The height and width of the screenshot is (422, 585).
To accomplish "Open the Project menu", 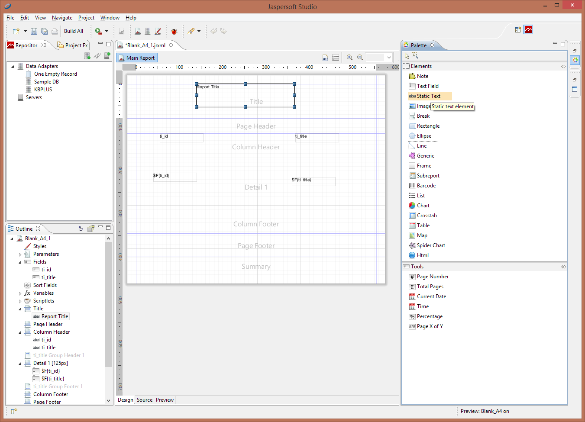I will pos(86,18).
